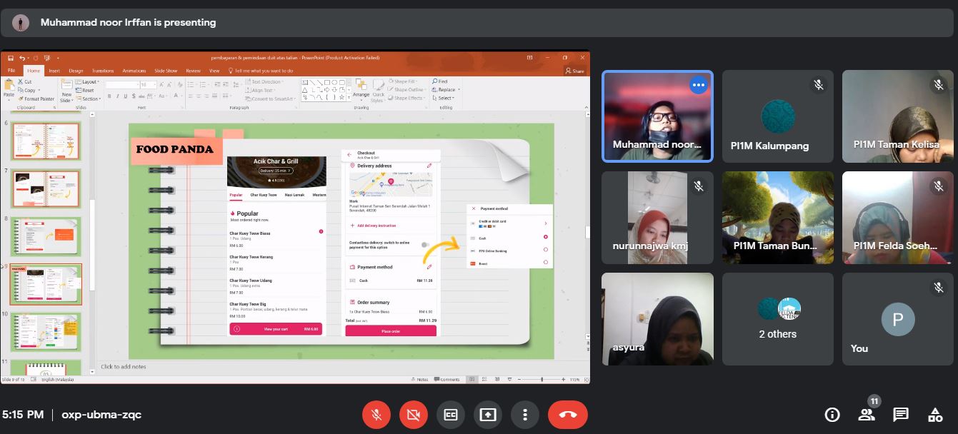958x434 pixels.
Task: Select slide 8 thumbnail in the slide panel
Action: pos(45,236)
